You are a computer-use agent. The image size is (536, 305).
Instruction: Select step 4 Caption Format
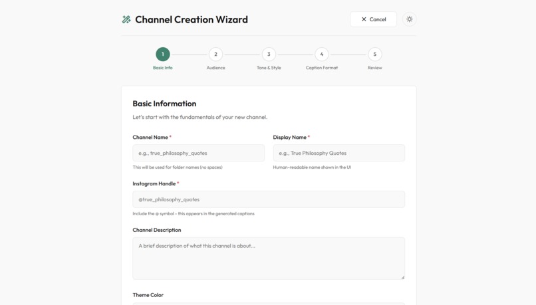click(322, 54)
